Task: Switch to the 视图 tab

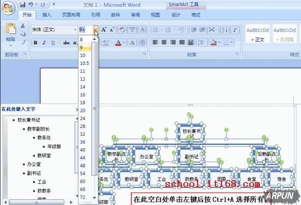Action: pyautogui.click(x=155, y=15)
